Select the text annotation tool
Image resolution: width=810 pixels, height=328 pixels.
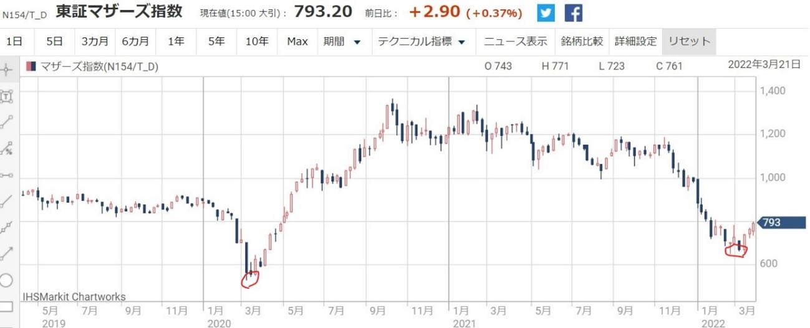click(x=7, y=95)
